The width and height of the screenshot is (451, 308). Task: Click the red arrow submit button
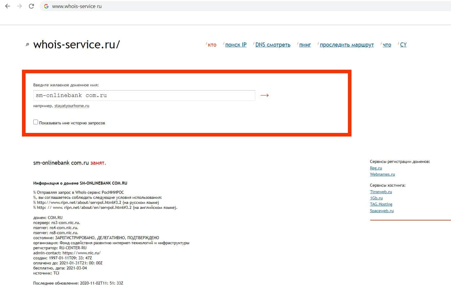[264, 95]
